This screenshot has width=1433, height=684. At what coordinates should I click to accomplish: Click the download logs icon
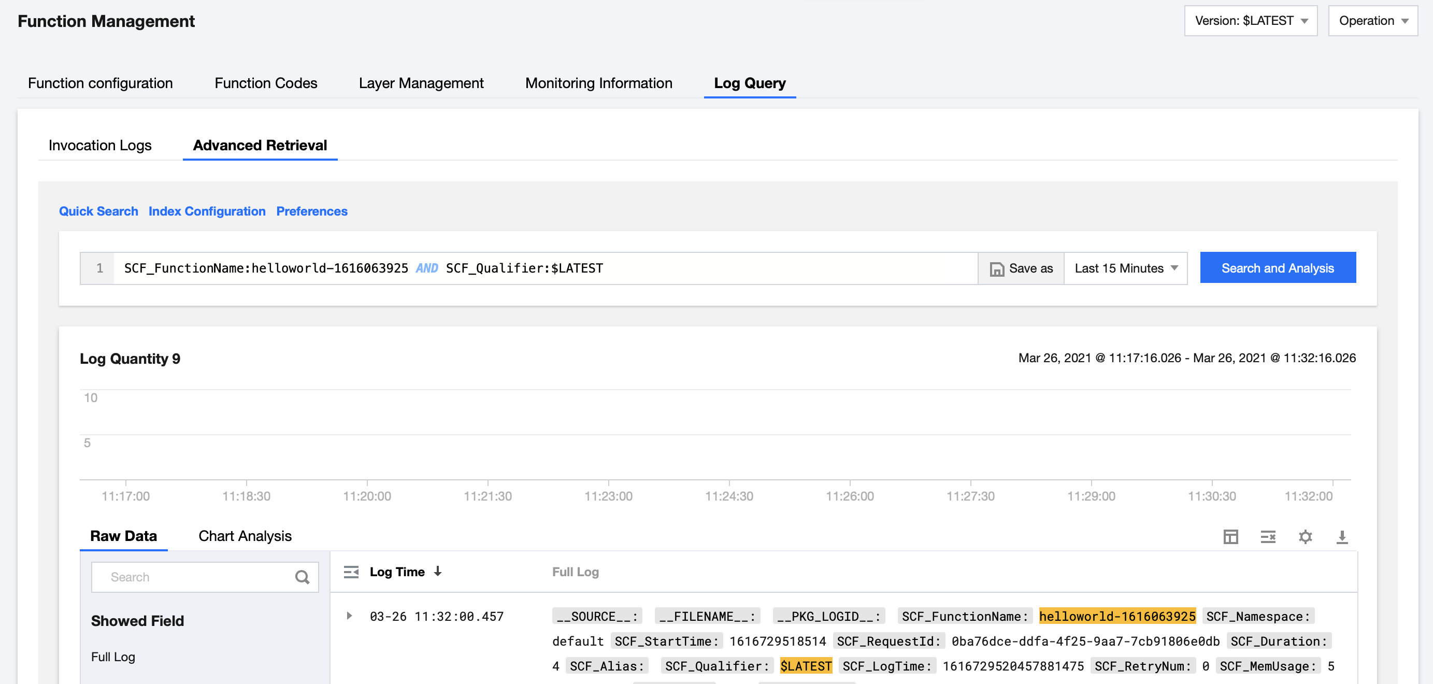[x=1342, y=536]
